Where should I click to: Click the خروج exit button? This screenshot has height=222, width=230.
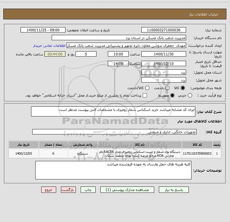tap(49, 190)
